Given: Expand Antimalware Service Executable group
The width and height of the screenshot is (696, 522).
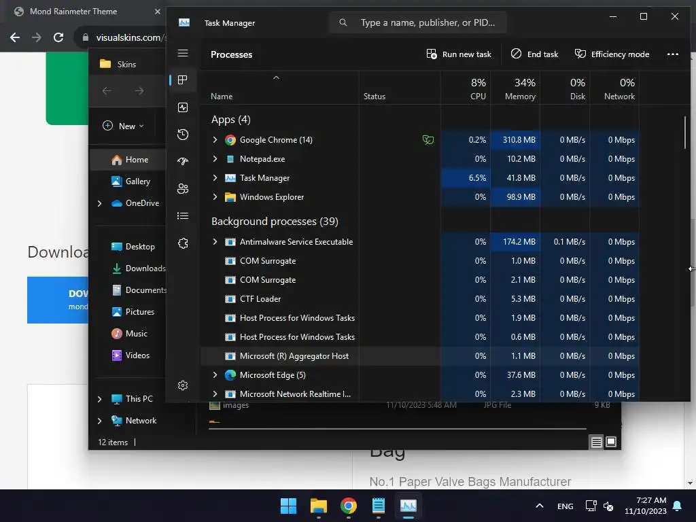Looking at the screenshot, I should (x=215, y=242).
